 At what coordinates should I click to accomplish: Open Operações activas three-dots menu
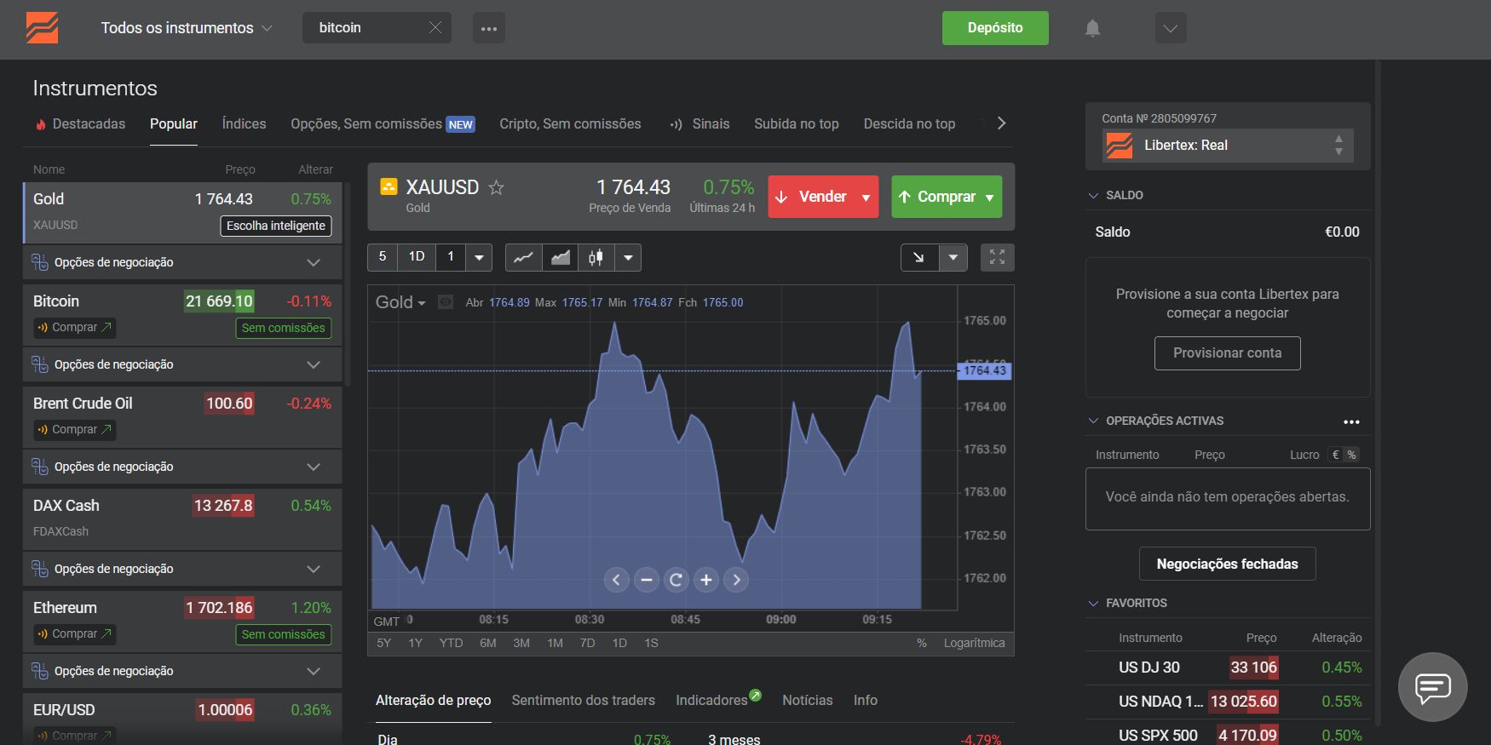point(1351,421)
